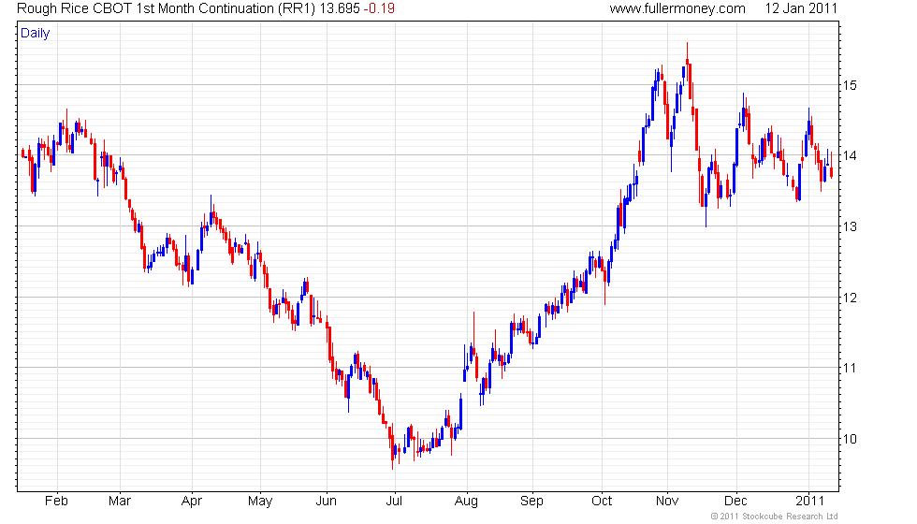Click the Stockcube Research Ltd copyright text
The width and height of the screenshot is (917, 524).
coord(775,517)
